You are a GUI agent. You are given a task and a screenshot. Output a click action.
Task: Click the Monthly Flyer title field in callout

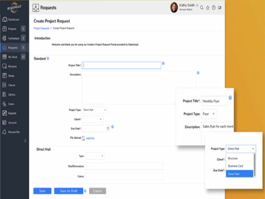(x=214, y=101)
